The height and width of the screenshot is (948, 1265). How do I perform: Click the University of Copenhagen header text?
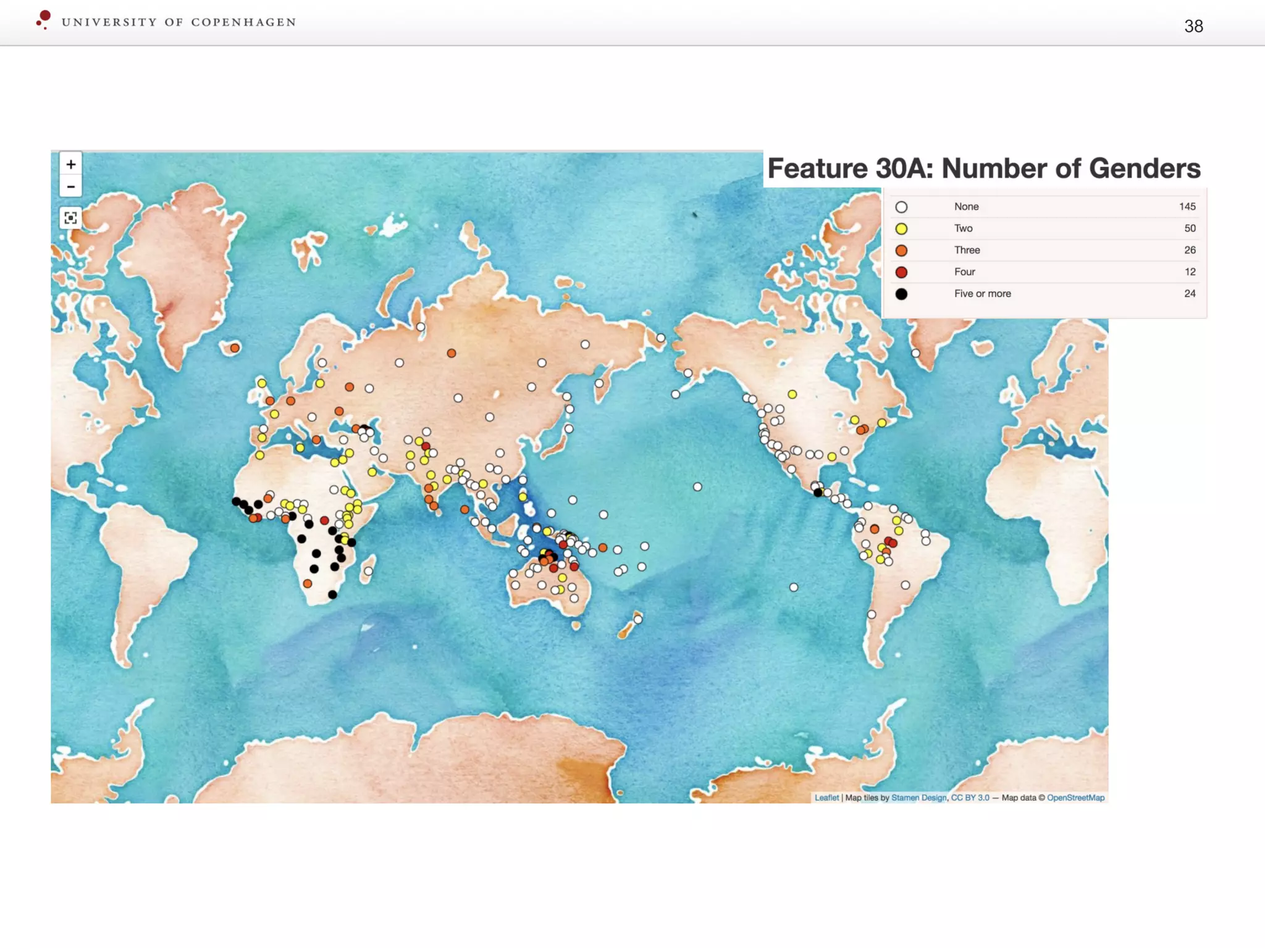[179, 22]
